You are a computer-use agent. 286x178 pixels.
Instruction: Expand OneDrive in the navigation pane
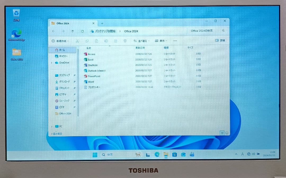pos(51,63)
